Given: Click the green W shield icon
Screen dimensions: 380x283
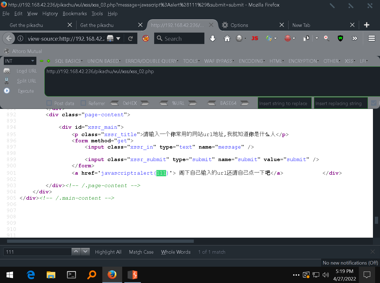Looking at the screenshot, I should 340,38.
